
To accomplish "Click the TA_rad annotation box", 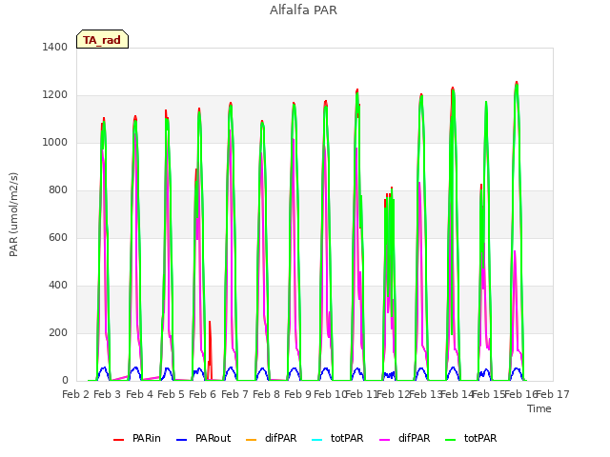I will [102, 39].
